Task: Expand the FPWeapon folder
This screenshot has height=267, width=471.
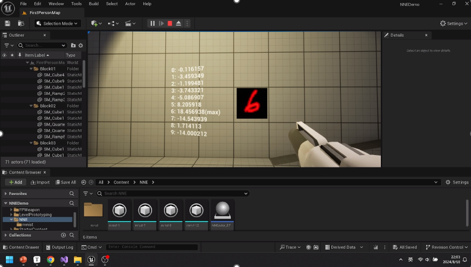Action: point(12,210)
